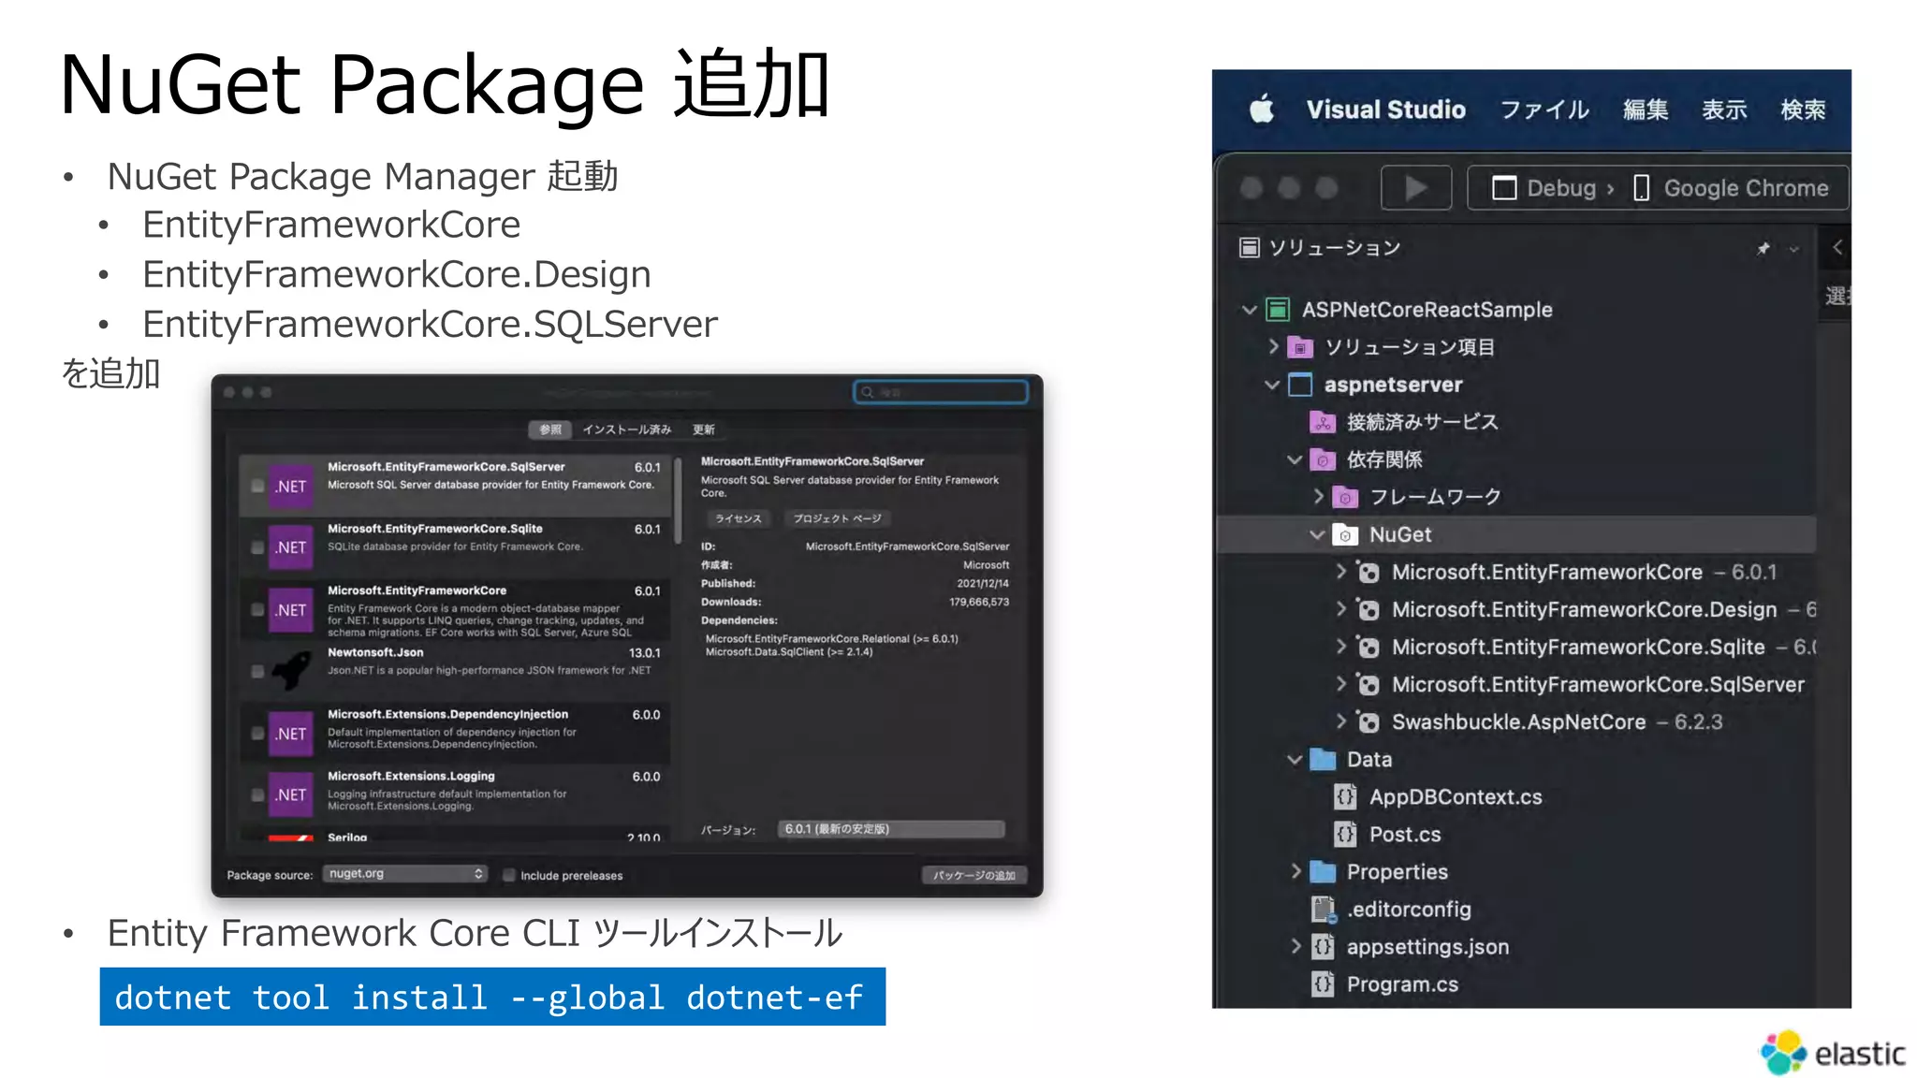Expand Microsoft.EntityFrameworkCore.Design package node

pos(1340,608)
